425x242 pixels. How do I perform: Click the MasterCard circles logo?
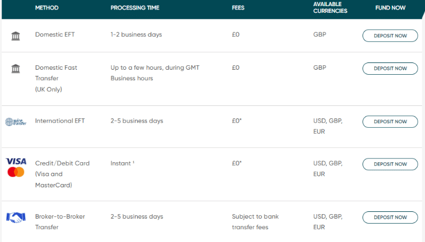tap(16, 172)
